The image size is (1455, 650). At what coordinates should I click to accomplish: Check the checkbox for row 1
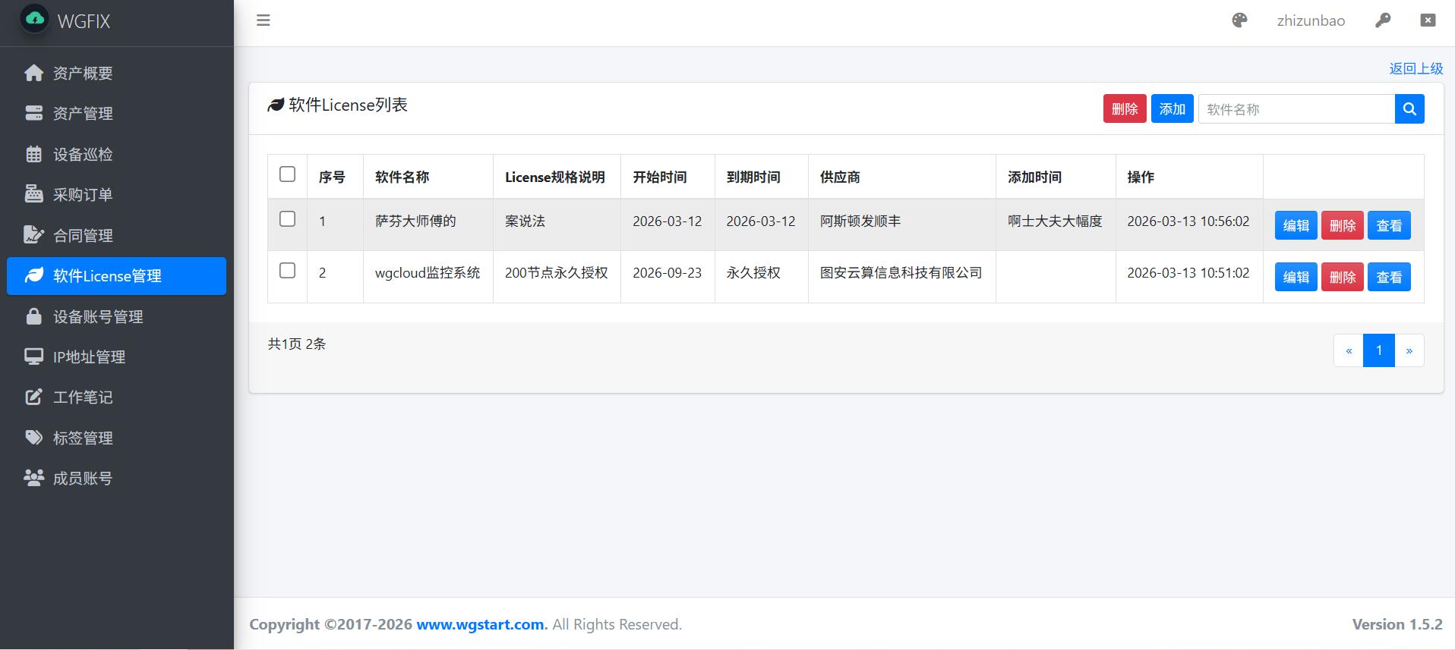287,219
